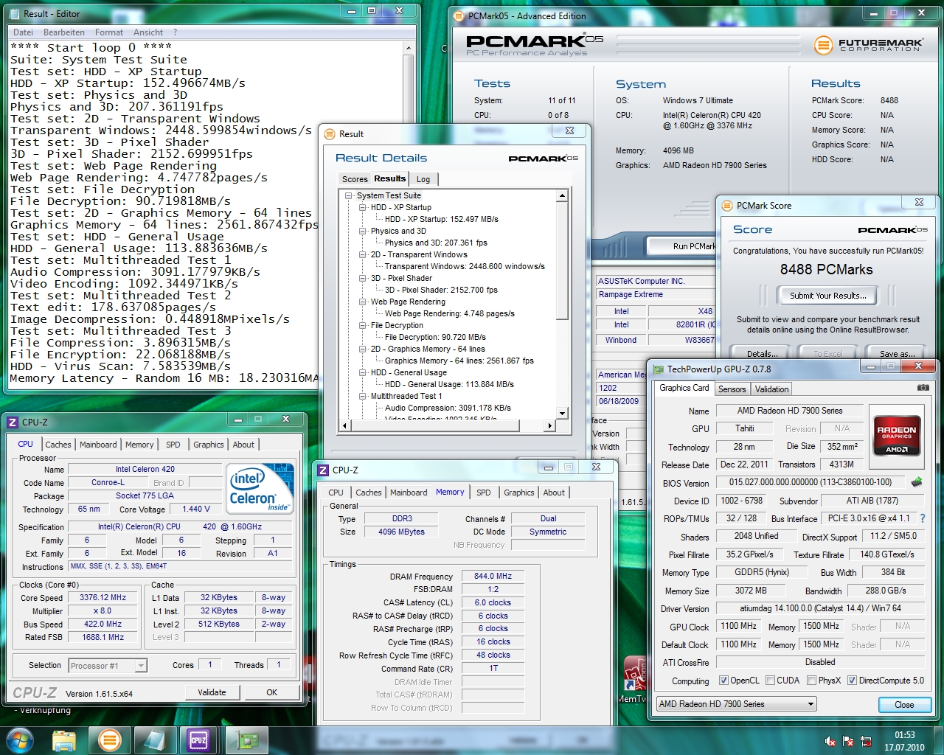The image size is (944, 755).
Task: Toggle the PhysX checkbox in GPU-Z
Action: point(811,681)
